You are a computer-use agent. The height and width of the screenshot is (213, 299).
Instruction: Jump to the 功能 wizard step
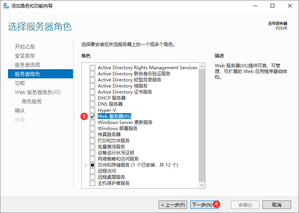click(x=20, y=83)
